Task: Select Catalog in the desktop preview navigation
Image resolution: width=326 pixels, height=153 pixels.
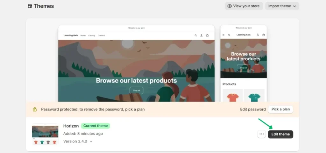Action: click(92, 36)
